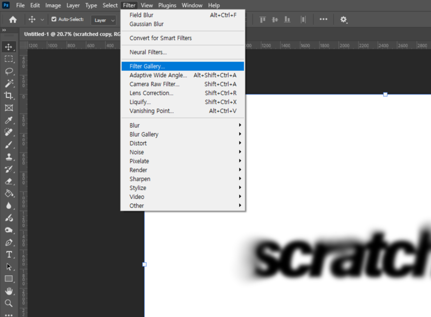
Task: Click align bottom edges icon
Action: pyautogui.click(x=287, y=19)
